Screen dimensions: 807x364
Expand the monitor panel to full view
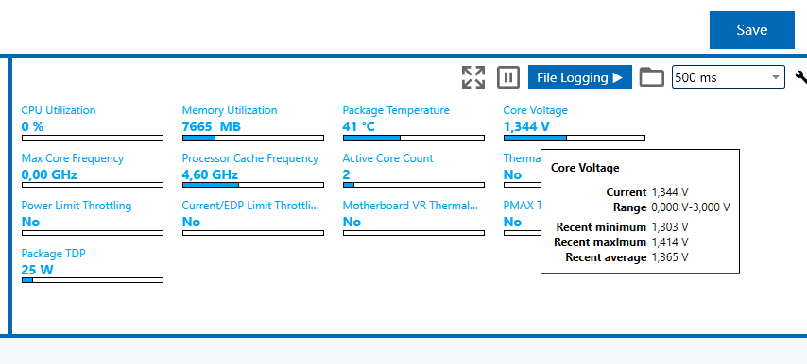click(473, 77)
